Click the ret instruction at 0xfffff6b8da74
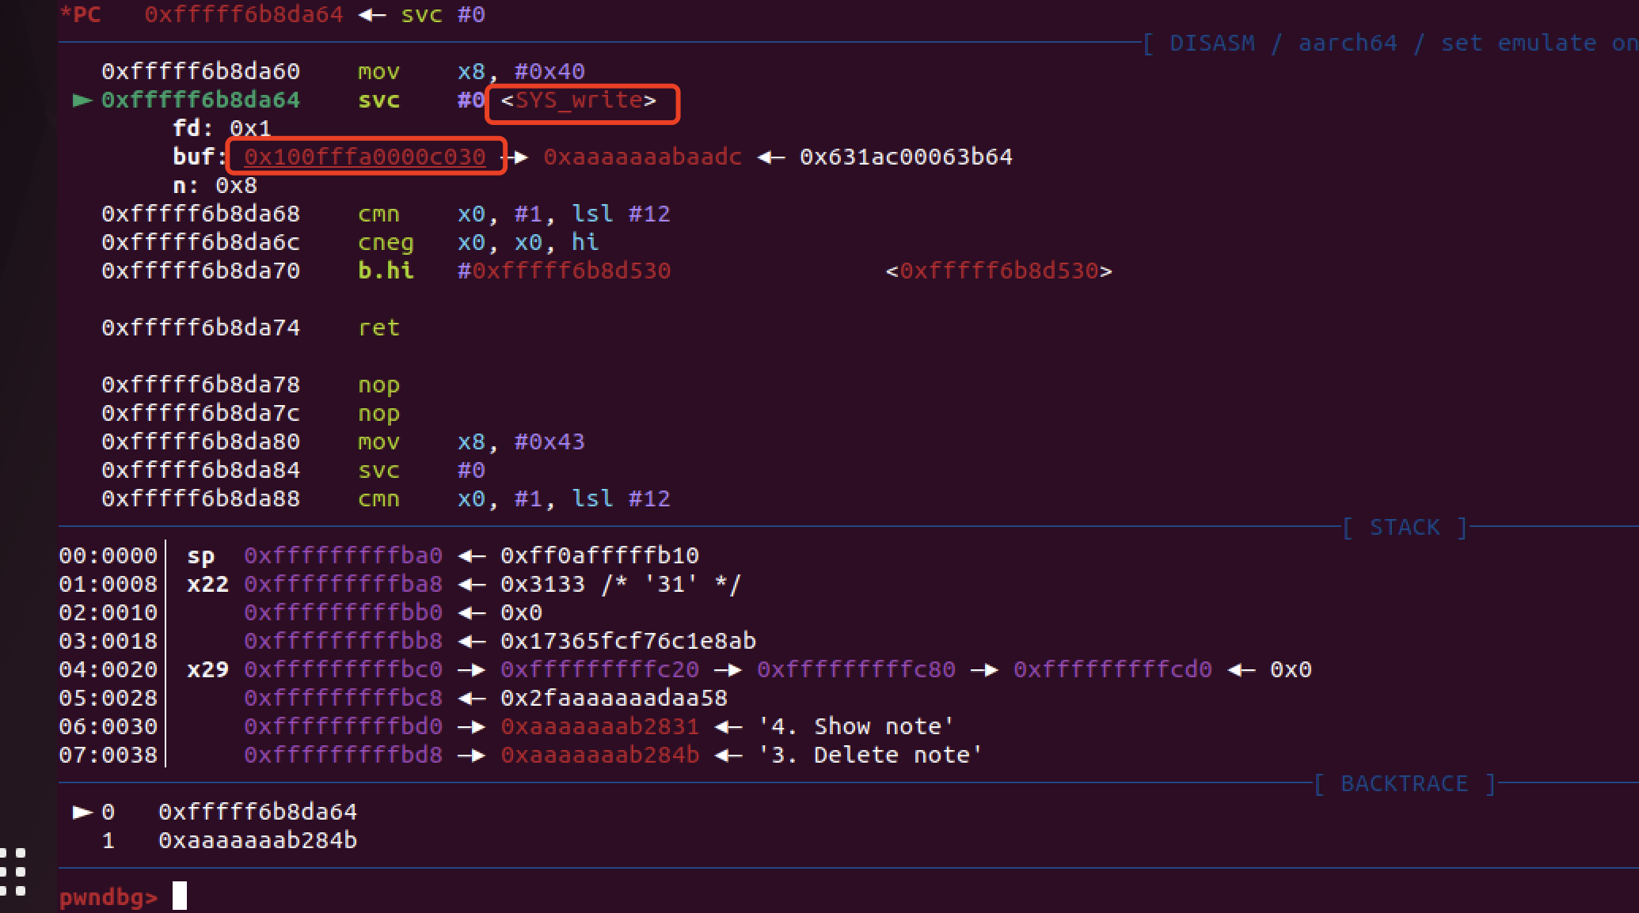The image size is (1639, 913). (x=378, y=328)
